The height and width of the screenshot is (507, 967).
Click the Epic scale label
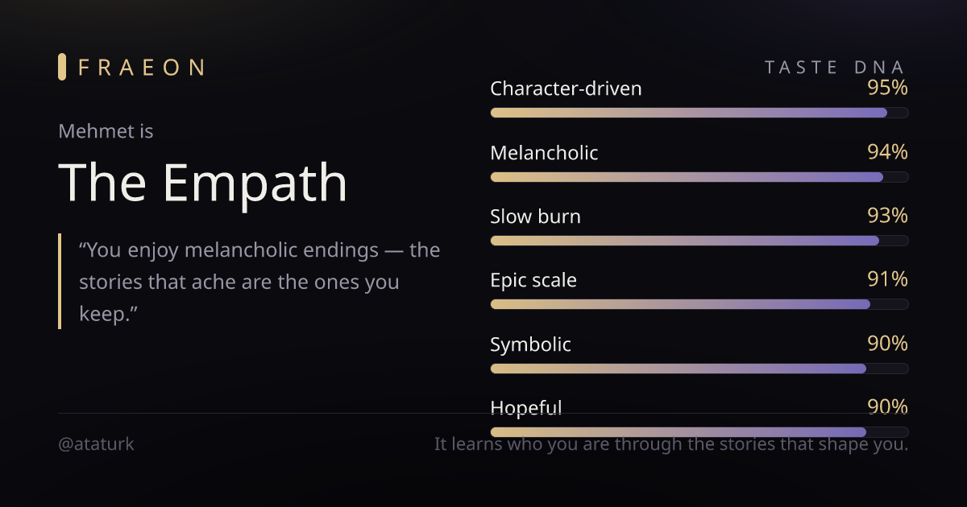coord(533,281)
